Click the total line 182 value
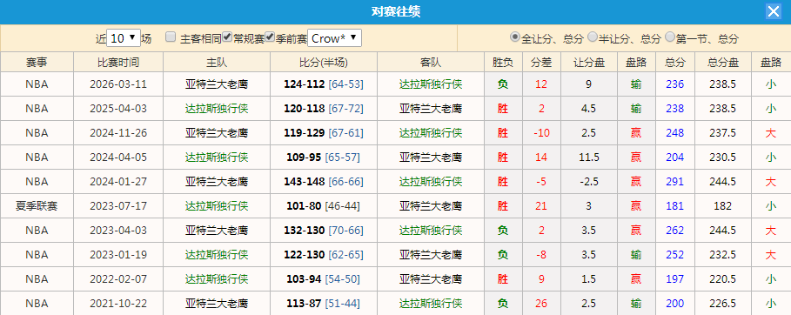 tap(722, 206)
